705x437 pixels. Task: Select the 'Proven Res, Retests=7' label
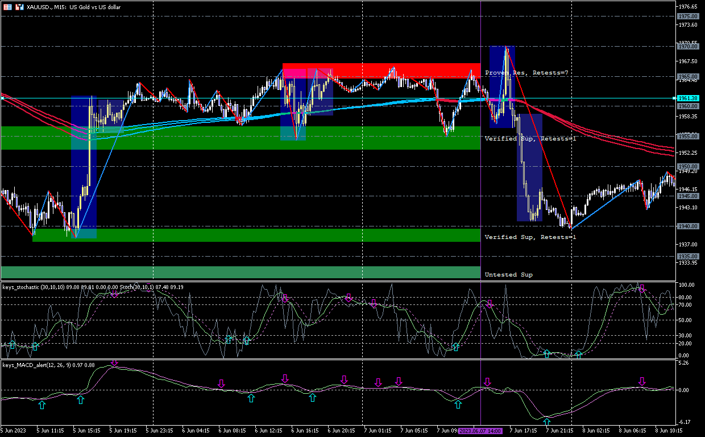526,73
